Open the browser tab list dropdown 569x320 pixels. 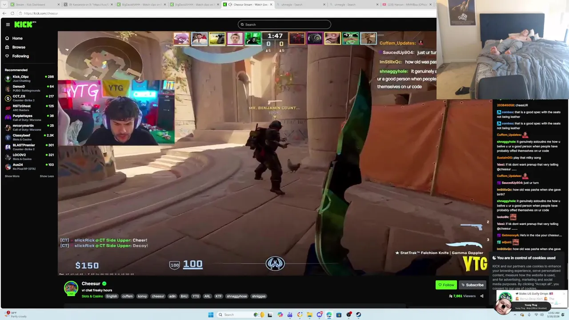[4, 4]
